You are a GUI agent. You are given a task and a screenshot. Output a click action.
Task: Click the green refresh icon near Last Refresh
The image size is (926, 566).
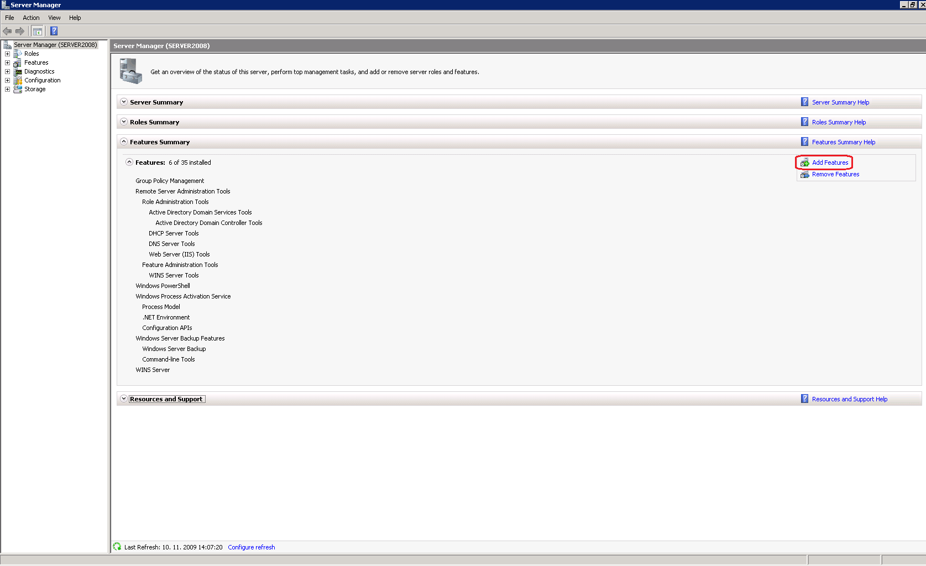[x=117, y=547]
